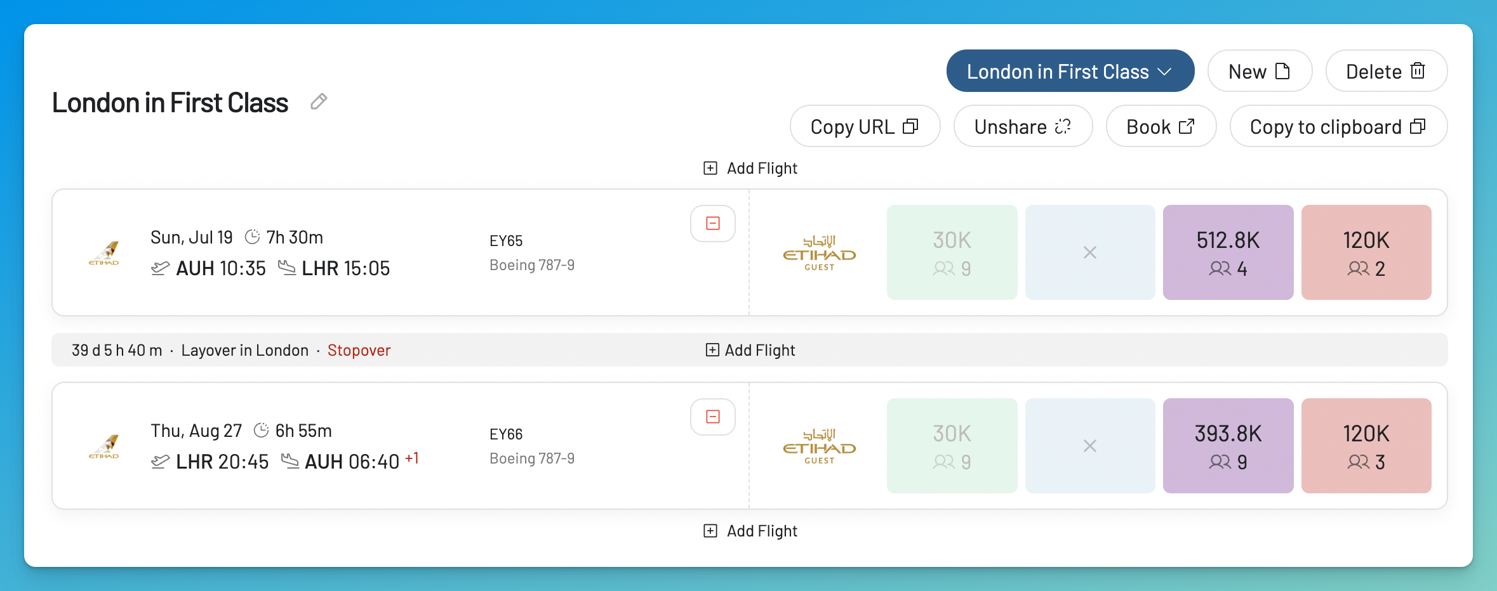This screenshot has width=1497, height=591.
Task: Click the AUH 10:35 departure time
Action: click(x=220, y=268)
